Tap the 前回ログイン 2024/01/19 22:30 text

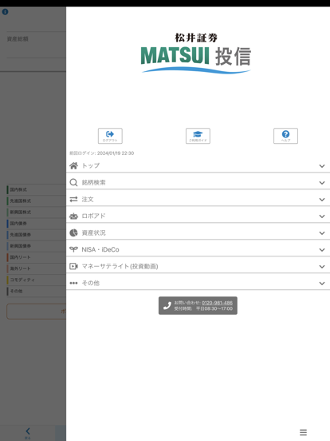[101, 153]
